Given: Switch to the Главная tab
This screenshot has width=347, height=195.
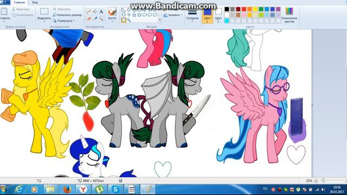Looking at the screenshot, I should (x=20, y=2).
